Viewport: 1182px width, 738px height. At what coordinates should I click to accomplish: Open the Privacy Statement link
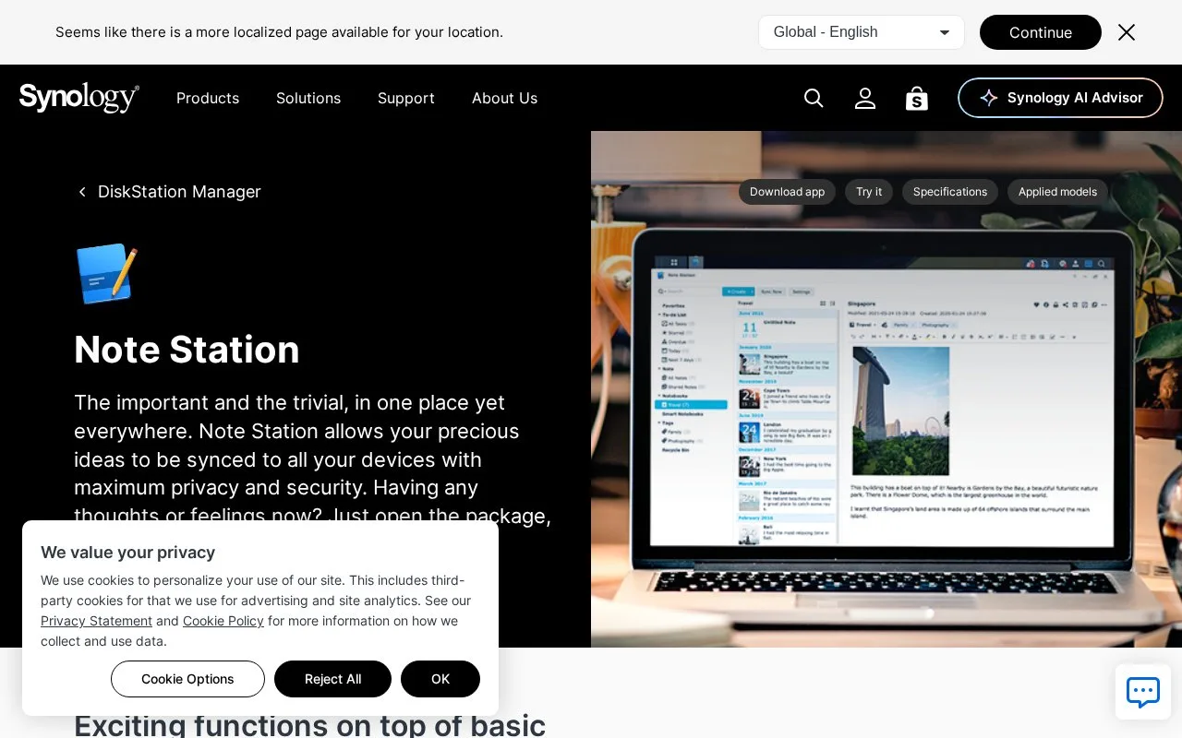96,621
